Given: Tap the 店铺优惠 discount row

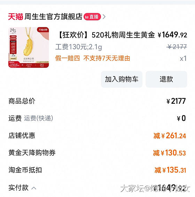Looking at the screenshot, I should point(97,136).
